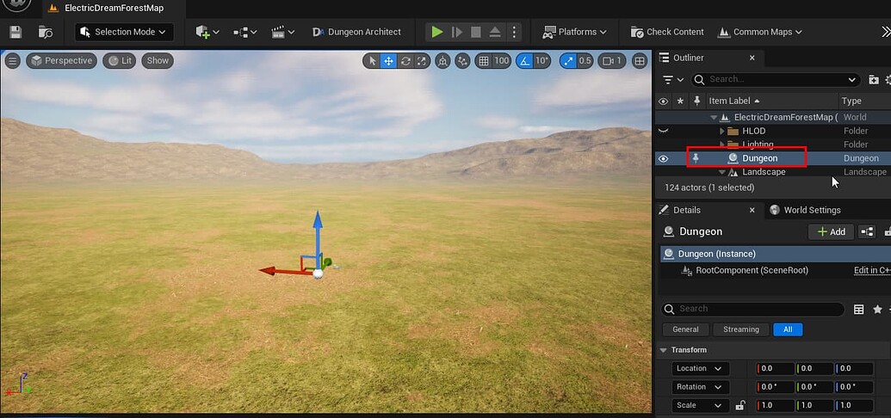Expand the HLOD folder in Outliner
The width and height of the screenshot is (891, 418).
pos(722,131)
